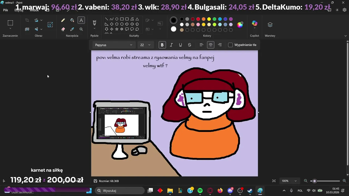The image size is (349, 196).
Task: Open Spotify from the taskbar
Action: (x=200, y=191)
